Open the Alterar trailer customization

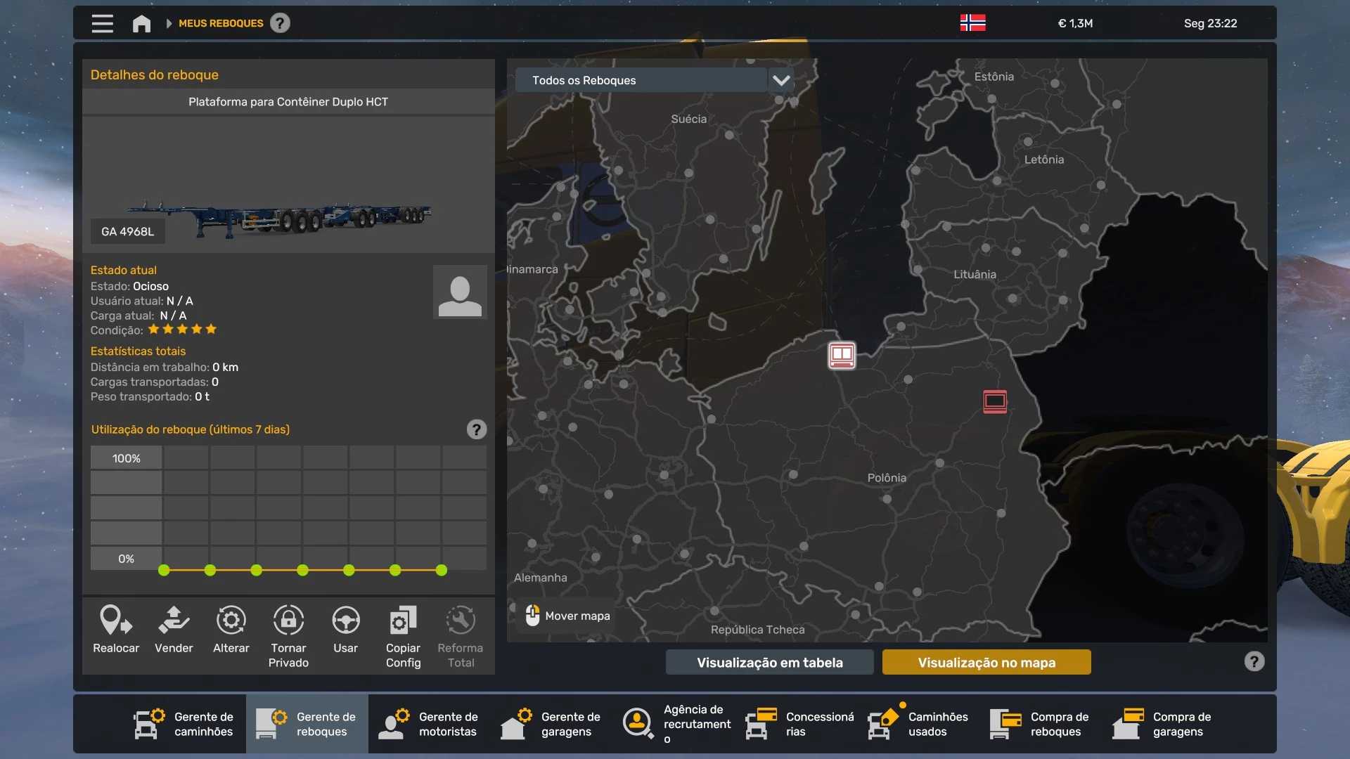(231, 621)
